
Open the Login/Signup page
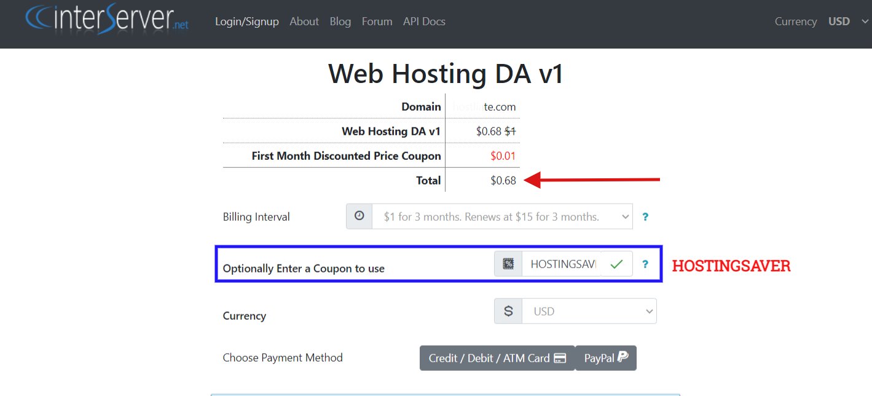tap(247, 22)
